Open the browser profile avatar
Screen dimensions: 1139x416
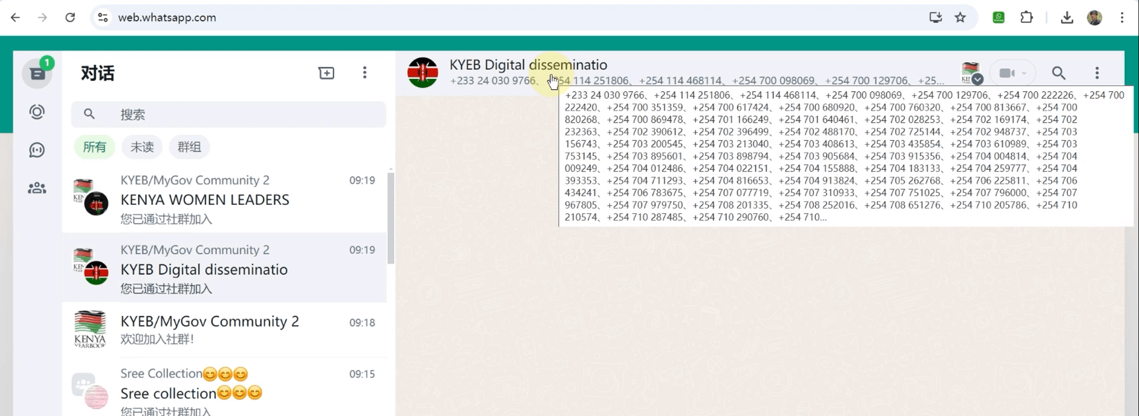(x=1094, y=18)
